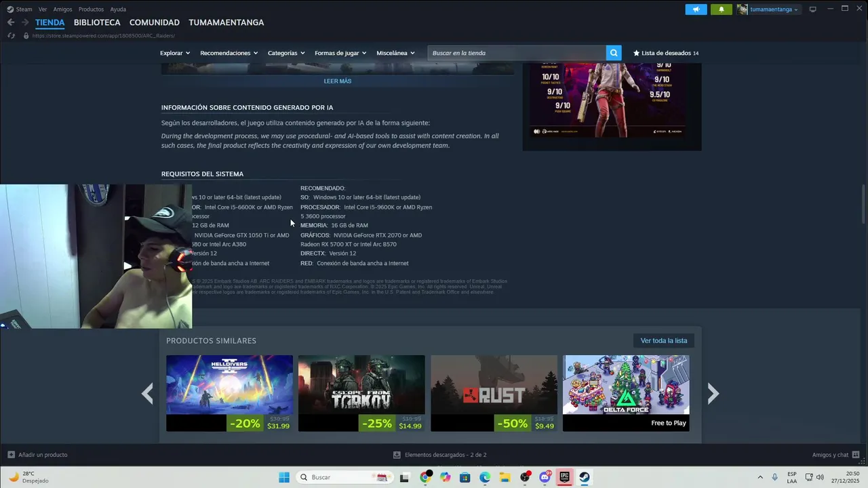This screenshot has height=488, width=868.
Task: Click the magnifier search button in the store
Action: tap(614, 53)
